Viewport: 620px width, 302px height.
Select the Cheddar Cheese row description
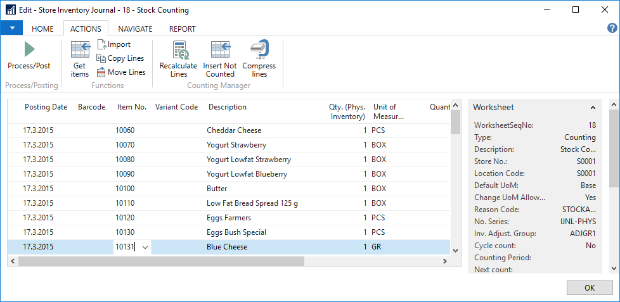coord(234,130)
